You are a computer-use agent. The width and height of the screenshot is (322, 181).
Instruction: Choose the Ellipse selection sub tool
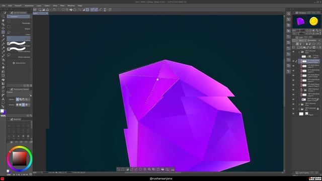click(19, 27)
